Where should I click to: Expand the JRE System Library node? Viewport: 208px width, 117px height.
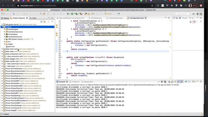click(5, 39)
